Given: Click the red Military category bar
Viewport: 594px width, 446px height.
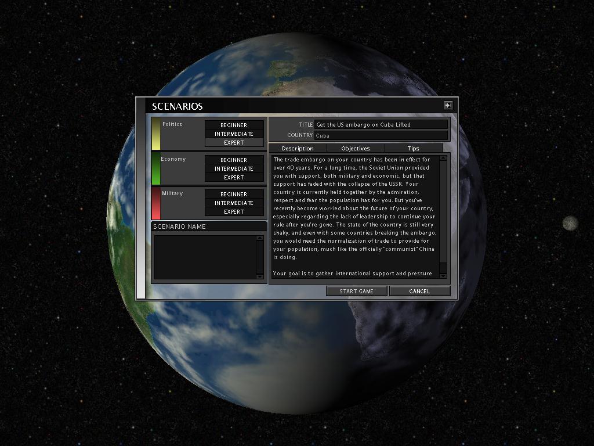Looking at the screenshot, I should click(x=155, y=203).
